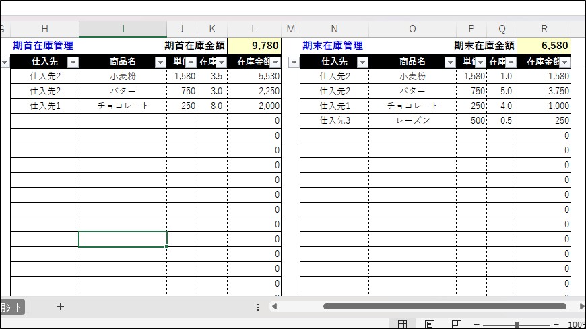The height and width of the screenshot is (329, 586).
Task: Open 仕入先 filter in 期首在庫管理 table
Action: click(x=73, y=62)
